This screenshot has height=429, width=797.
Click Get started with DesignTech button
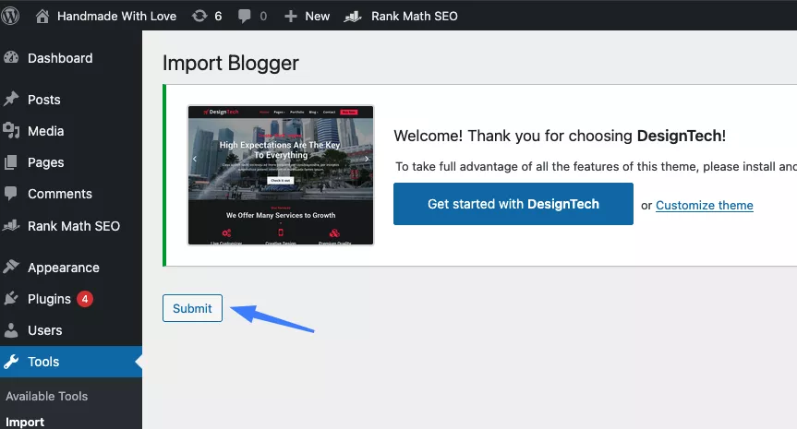[513, 204]
